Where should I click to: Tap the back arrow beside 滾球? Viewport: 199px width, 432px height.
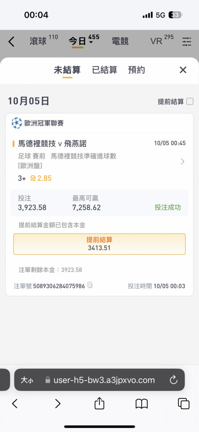tap(11, 41)
